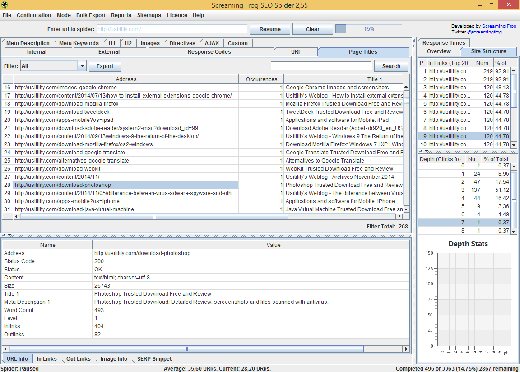Viewport: 520px width, 372px height.
Task: Open the Mode menu
Action: click(64, 15)
